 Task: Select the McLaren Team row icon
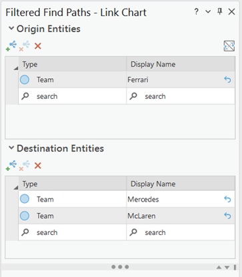(25, 216)
